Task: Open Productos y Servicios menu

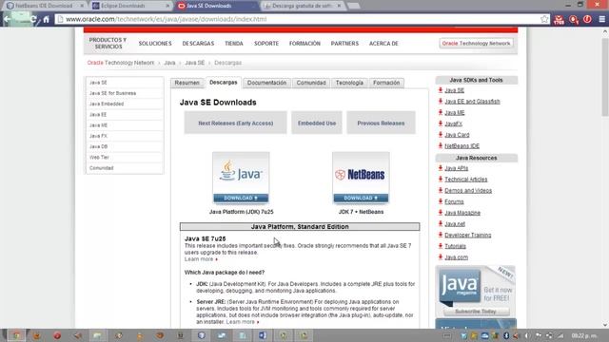Action: point(108,43)
